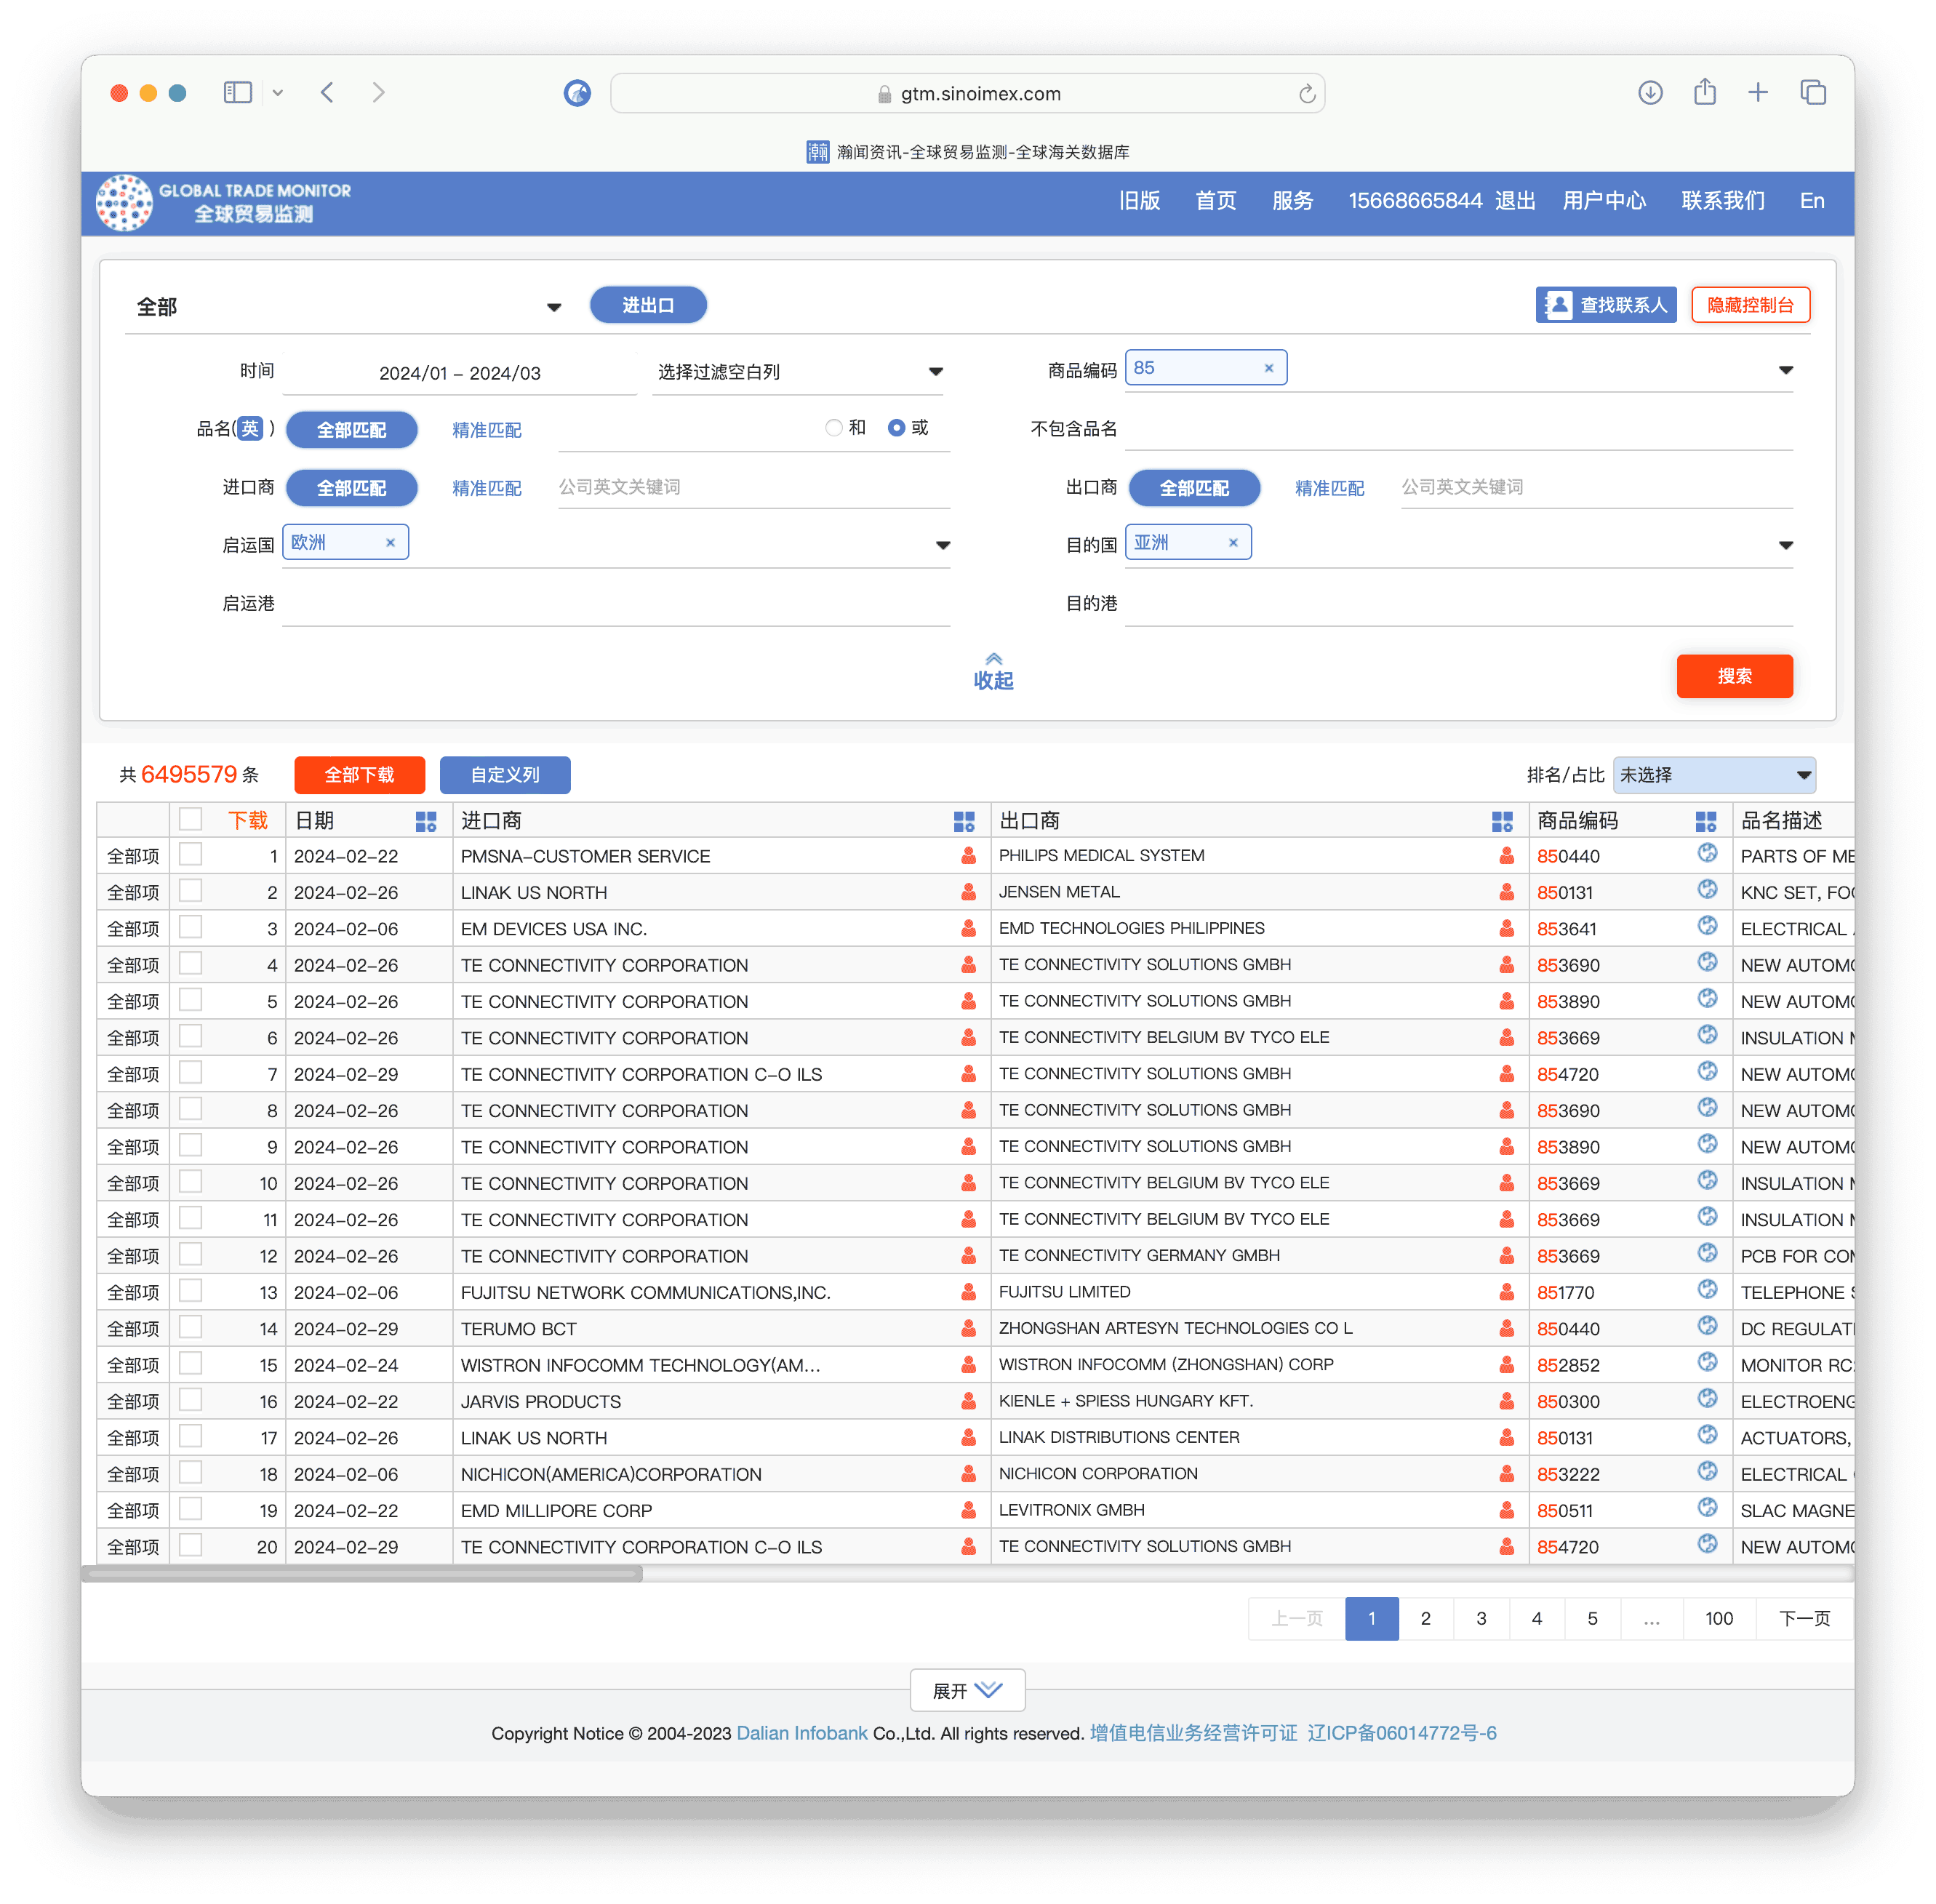Select the 或 radio button
Image resolution: width=1936 pixels, height=1904 pixels.
(x=896, y=428)
